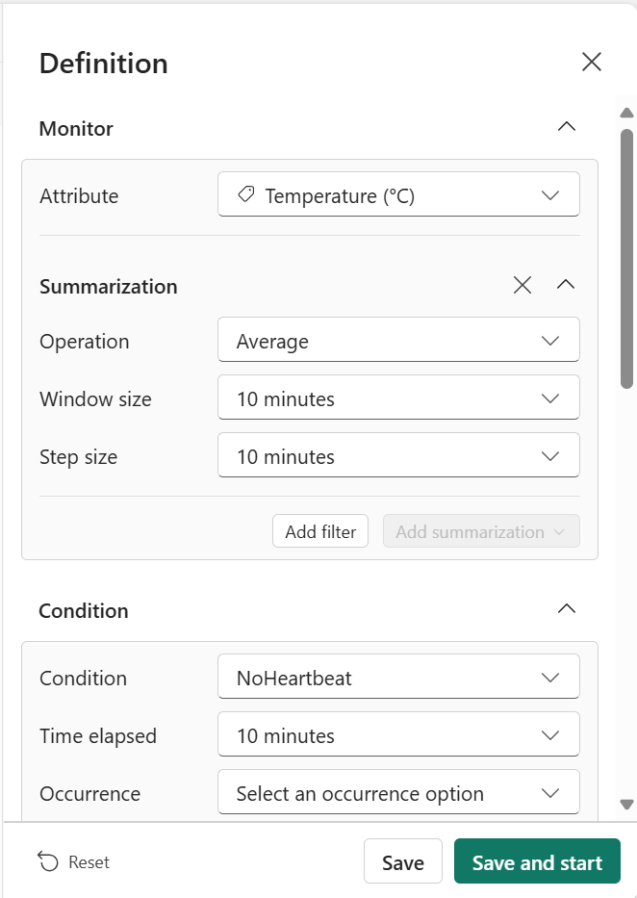The height and width of the screenshot is (898, 637).
Task: Click the disabled Add summarization button
Action: point(481,531)
